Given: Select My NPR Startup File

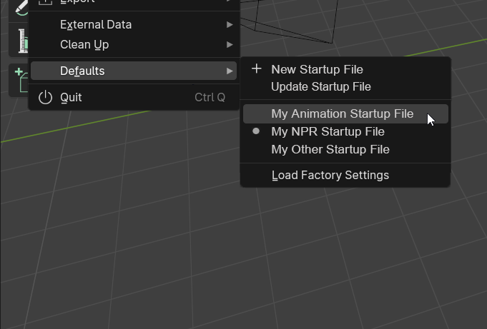Looking at the screenshot, I should pyautogui.click(x=345, y=131).
